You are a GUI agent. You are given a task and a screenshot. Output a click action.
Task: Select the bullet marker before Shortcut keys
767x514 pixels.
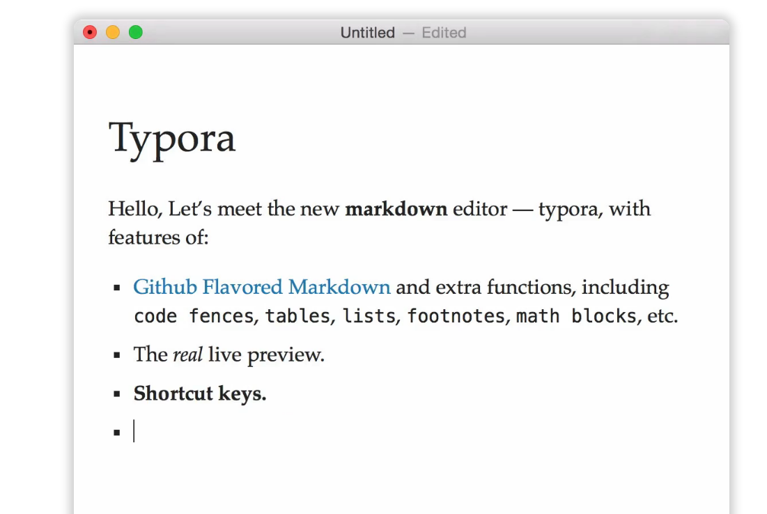(x=117, y=393)
